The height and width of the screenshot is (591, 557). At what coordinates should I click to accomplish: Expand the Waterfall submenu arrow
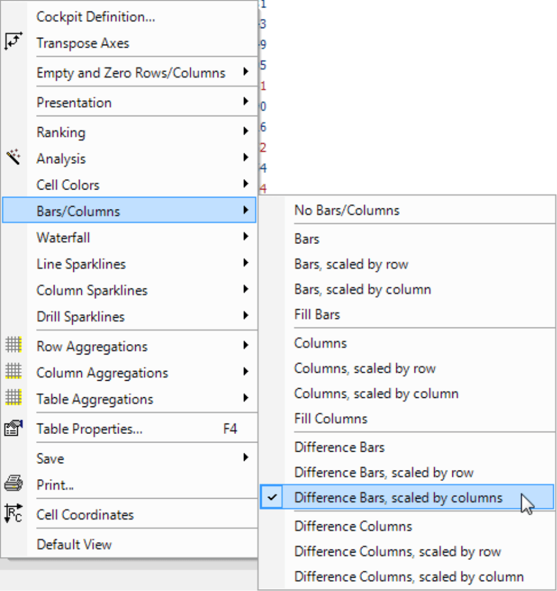coord(246,237)
